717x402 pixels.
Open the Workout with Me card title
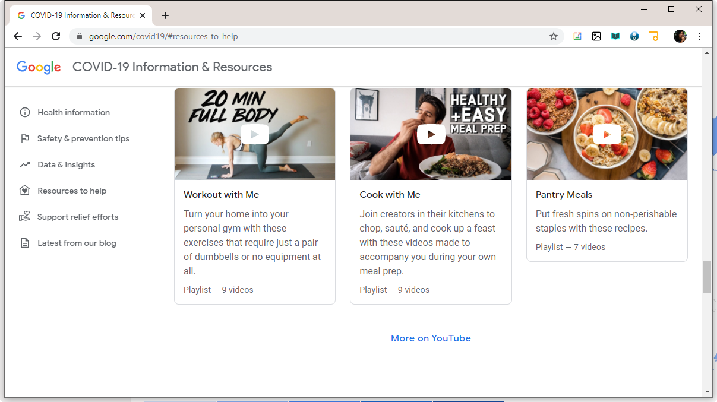click(222, 195)
